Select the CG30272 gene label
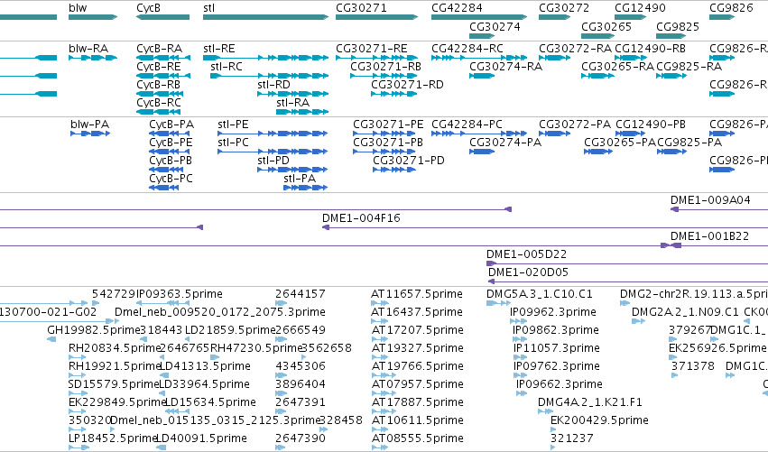Viewport: 768px width, 452px height. [564, 8]
